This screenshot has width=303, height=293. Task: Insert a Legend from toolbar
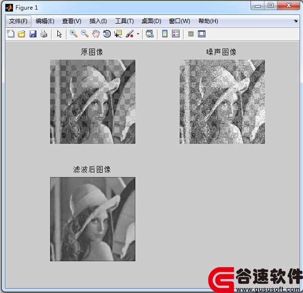coord(176,34)
